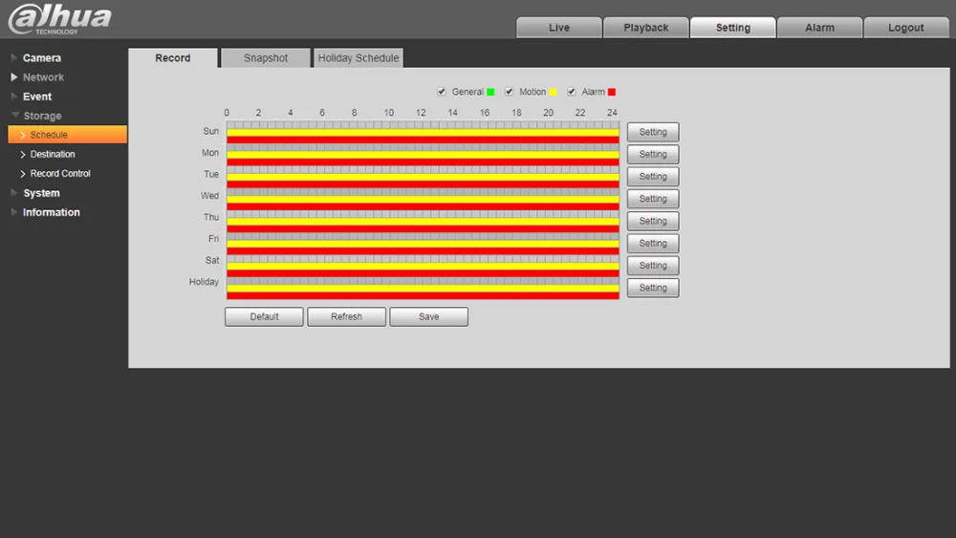Click the Tue yellow motion timeline bar
Screen dimensions: 956x538
click(424, 177)
